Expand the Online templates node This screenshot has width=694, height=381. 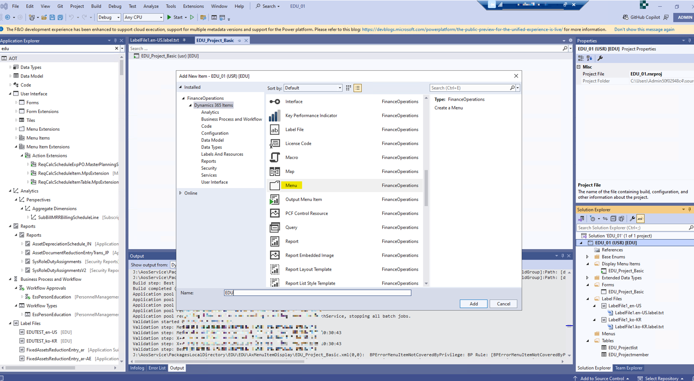pos(181,193)
